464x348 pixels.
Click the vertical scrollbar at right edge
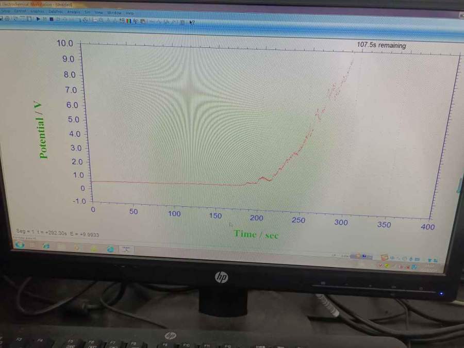point(458,186)
